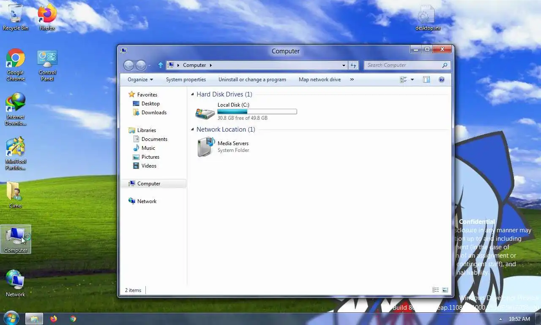This screenshot has height=325, width=541.
Task: Go back with the Back arrow
Action: click(128, 65)
